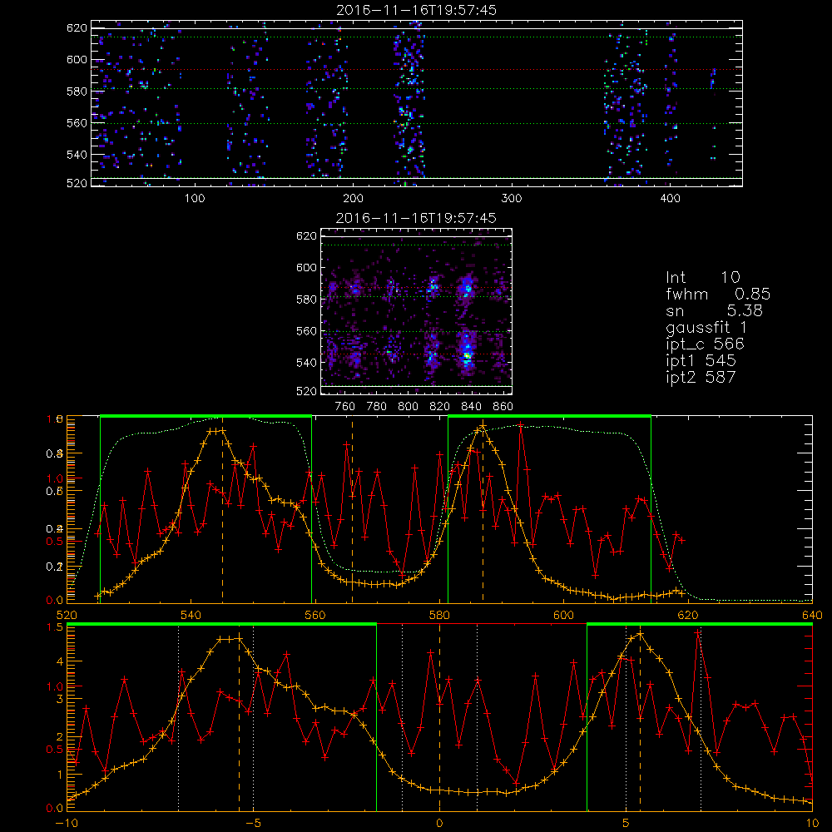This screenshot has height=832, width=832.
Task: Click the 5 tick label on the bottom x-axis
Action: click(626, 824)
